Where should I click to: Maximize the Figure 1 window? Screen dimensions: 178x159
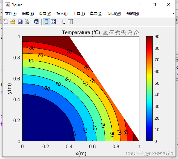(x=154, y=5)
